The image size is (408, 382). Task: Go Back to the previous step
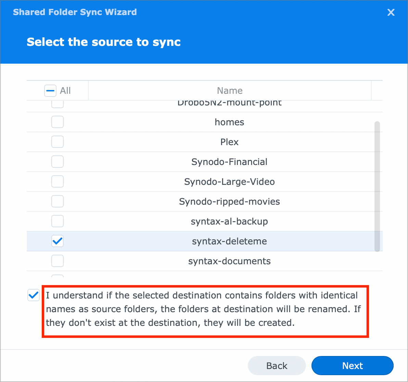(277, 366)
